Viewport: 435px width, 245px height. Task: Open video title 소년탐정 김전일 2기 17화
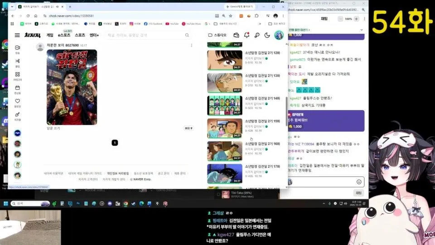[x=262, y=167]
